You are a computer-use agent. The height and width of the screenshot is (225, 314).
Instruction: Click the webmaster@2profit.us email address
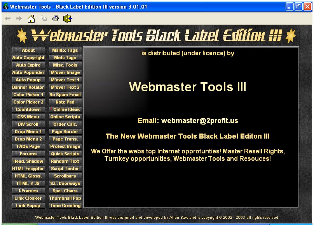click(x=199, y=121)
